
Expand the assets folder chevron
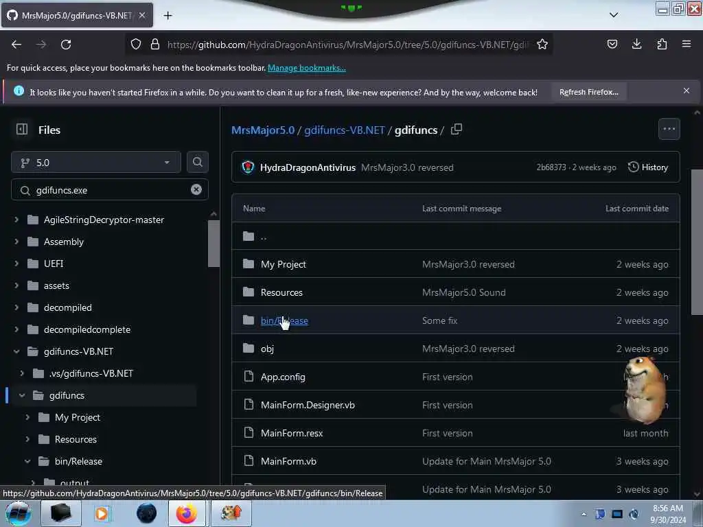[16, 285]
